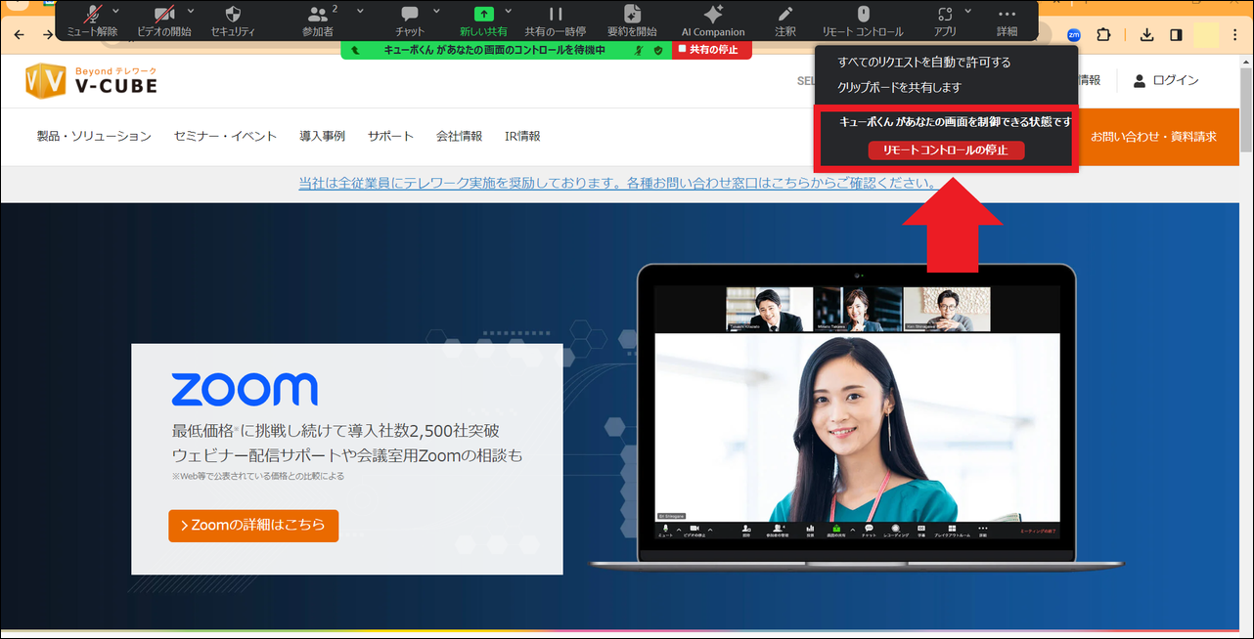The image size is (1254, 639).
Task: Click the browser back arrow
Action: pos(19,34)
